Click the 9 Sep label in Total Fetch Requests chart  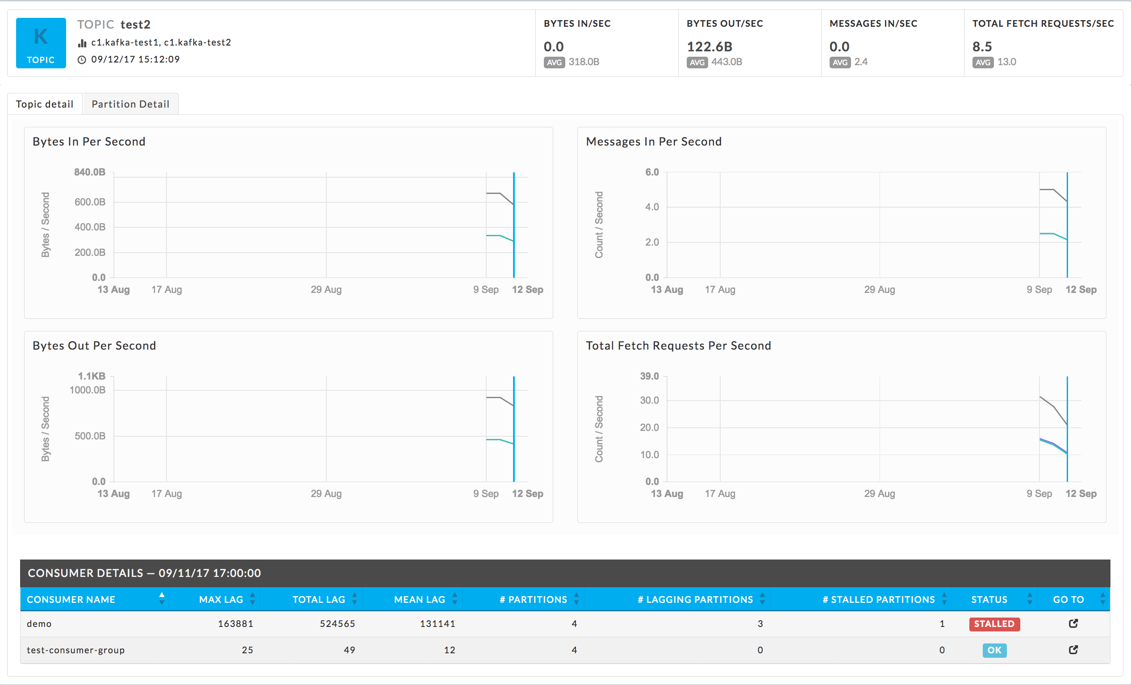click(1039, 494)
